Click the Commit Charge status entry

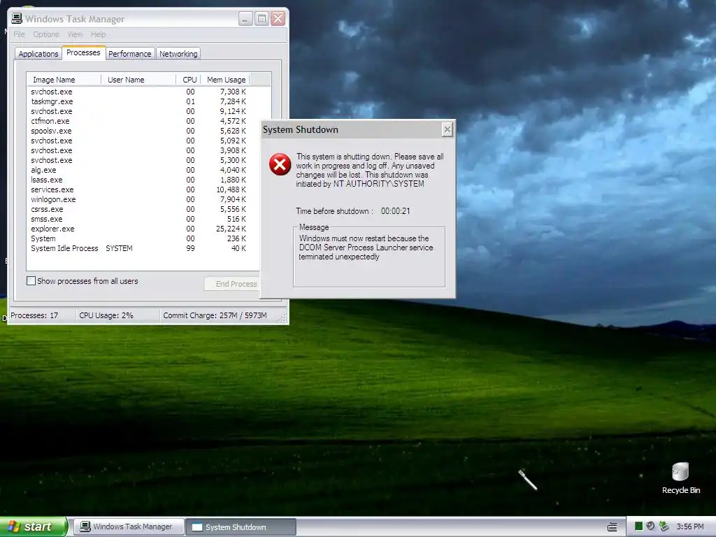pyautogui.click(x=215, y=315)
